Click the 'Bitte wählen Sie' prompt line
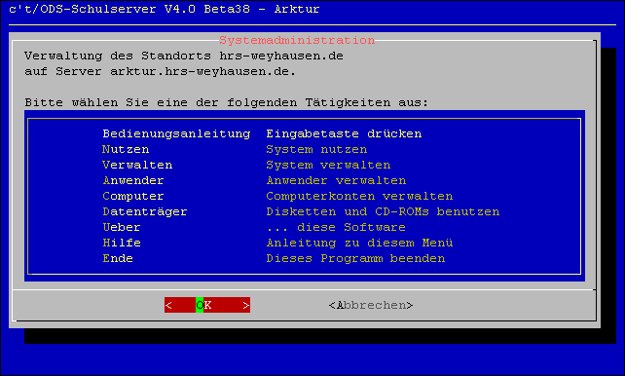This screenshot has height=376, width=625. (227, 102)
